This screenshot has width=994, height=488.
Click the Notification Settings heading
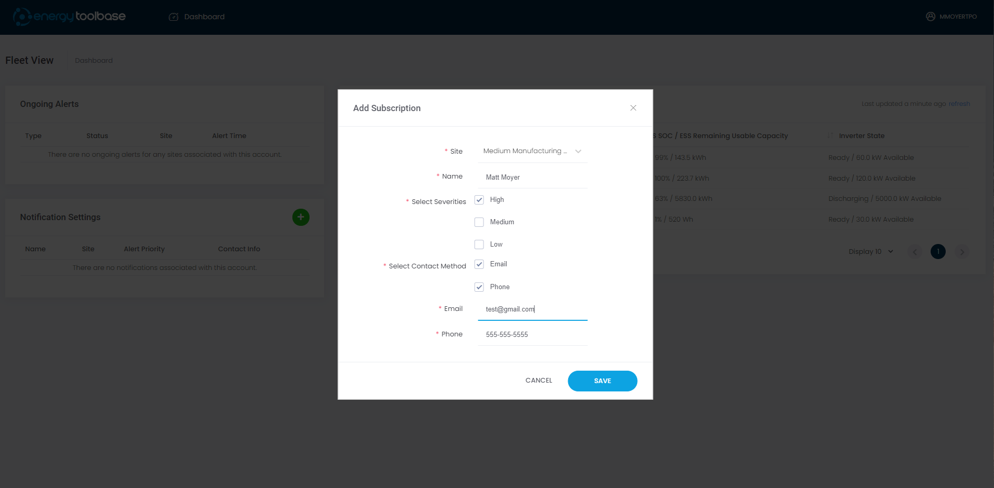point(60,217)
